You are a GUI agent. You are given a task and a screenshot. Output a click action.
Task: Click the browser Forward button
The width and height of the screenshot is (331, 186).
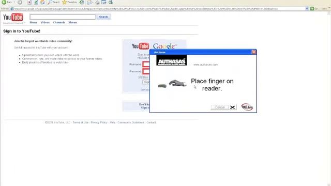[20, 2]
